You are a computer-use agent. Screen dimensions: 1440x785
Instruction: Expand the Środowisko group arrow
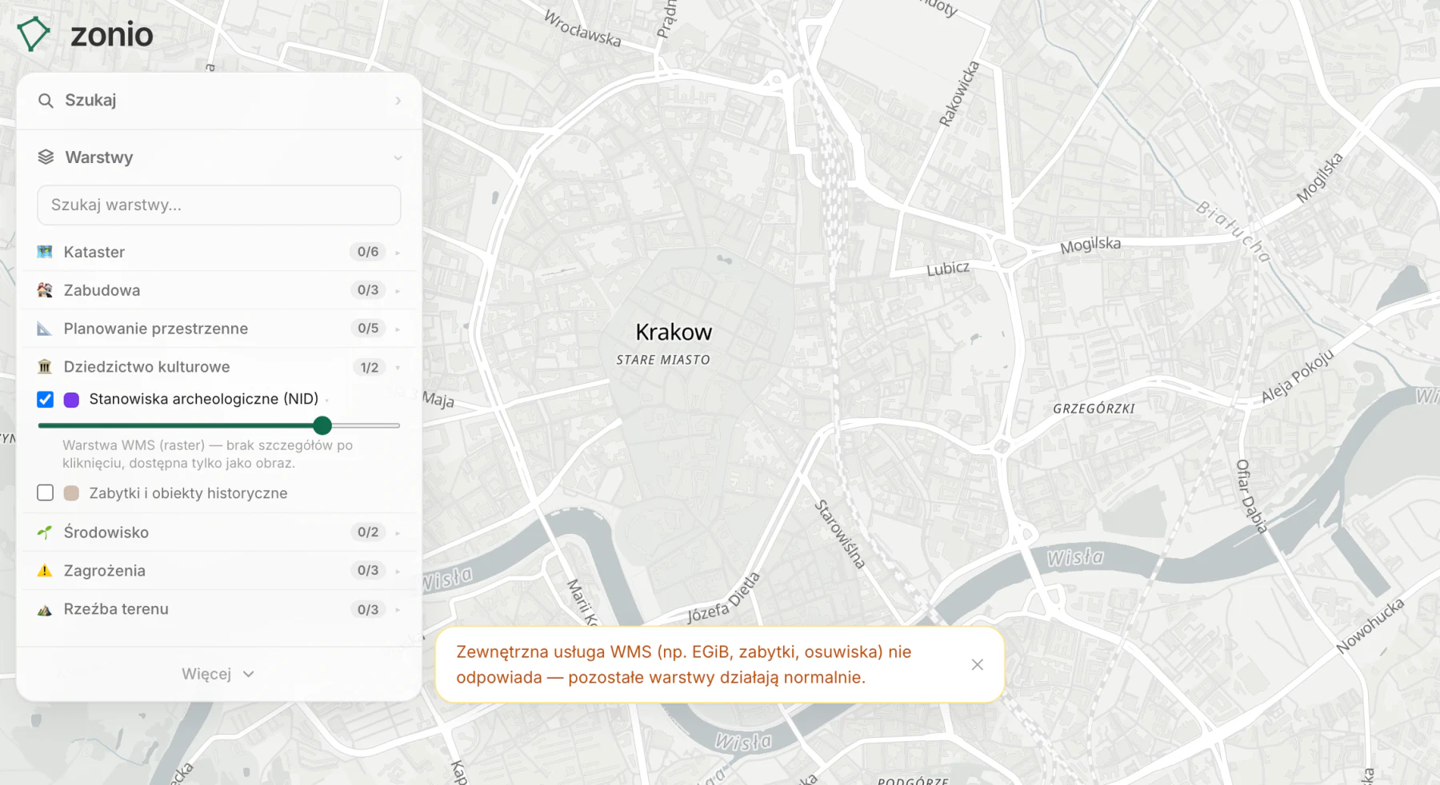coord(398,533)
